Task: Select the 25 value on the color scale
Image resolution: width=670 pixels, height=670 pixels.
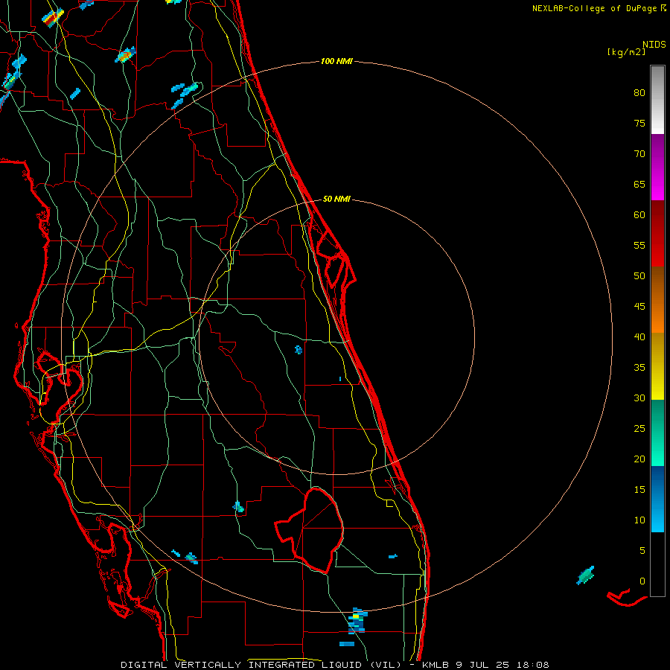Action: 639,429
